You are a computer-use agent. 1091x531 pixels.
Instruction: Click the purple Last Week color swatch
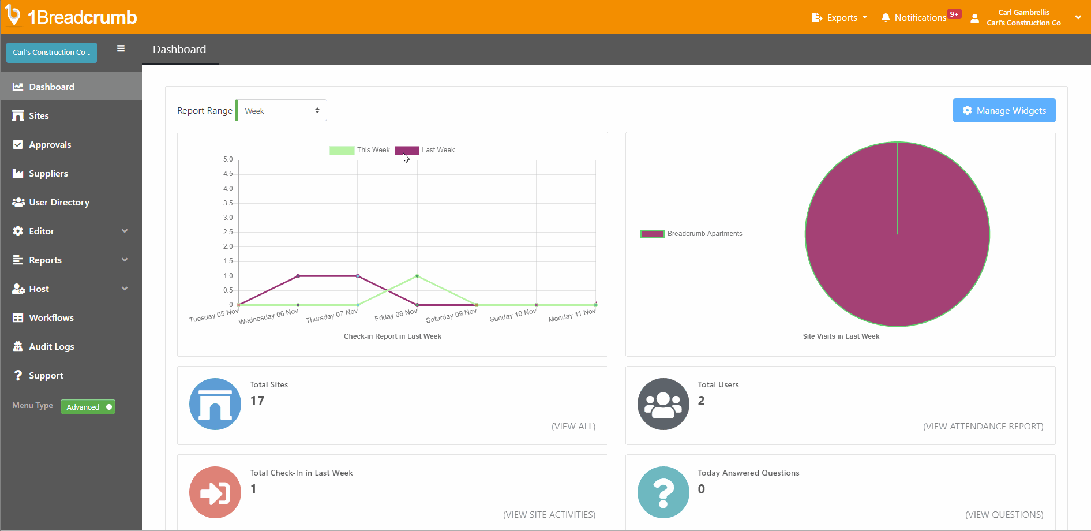point(407,150)
